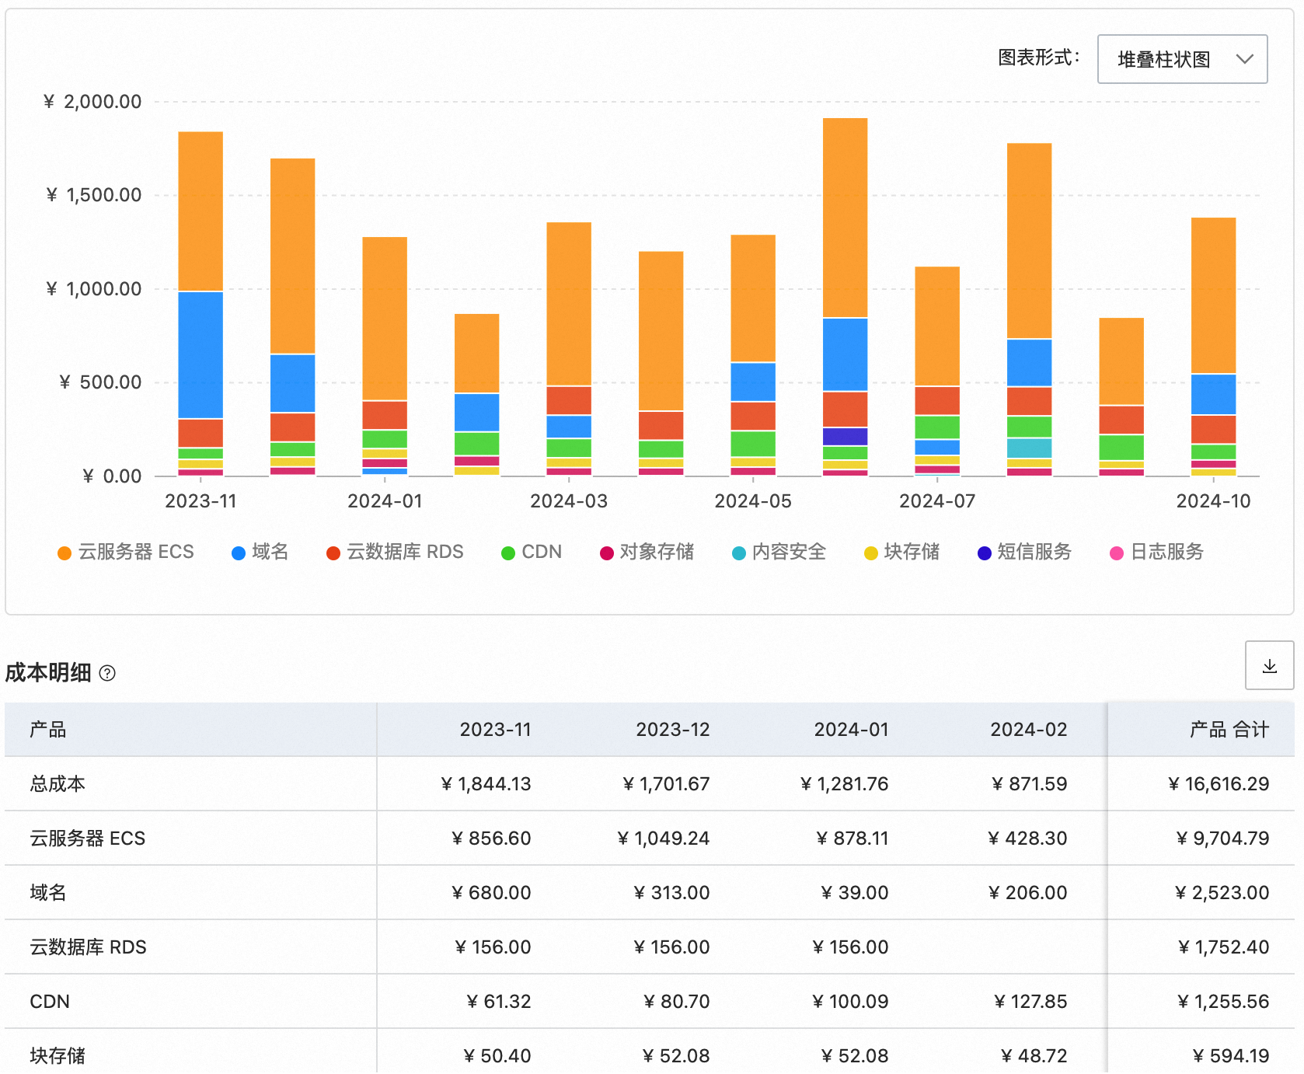Open the 图表形式 chart type dropdown
This screenshot has height=1074, width=1304.
[x=1182, y=59]
